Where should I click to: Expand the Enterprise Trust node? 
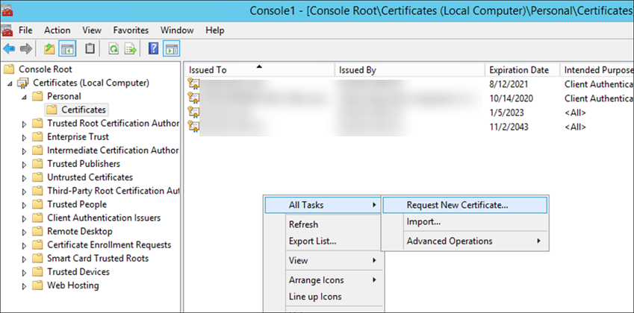[24, 137]
